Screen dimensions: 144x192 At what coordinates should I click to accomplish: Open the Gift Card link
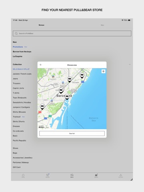tap(16, 167)
